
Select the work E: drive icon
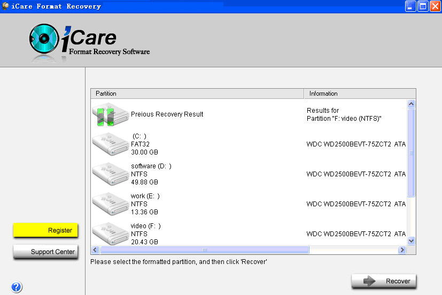(110, 204)
